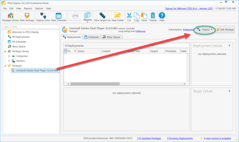Image resolution: width=239 pixels, height=142 pixels.
Task: Click the Deploy Once toolbar icon
Action: pos(43,17)
